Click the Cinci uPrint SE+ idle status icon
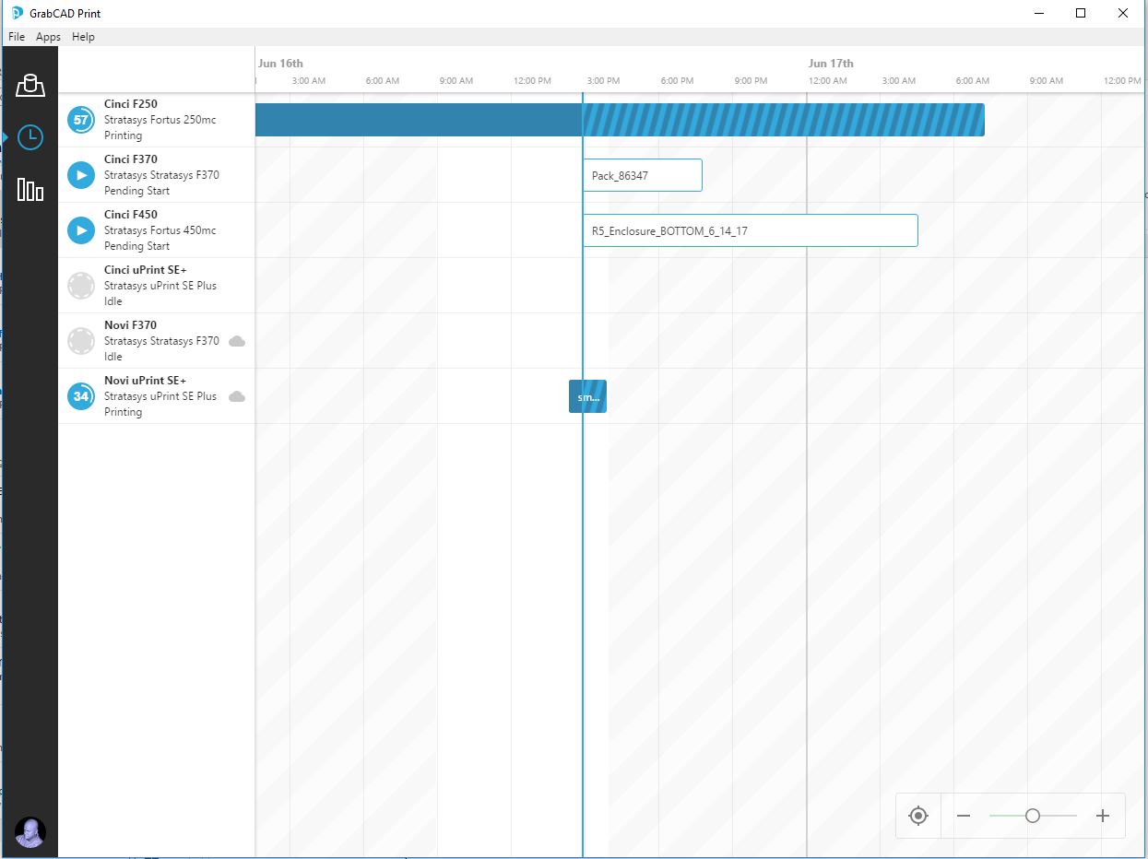 [x=81, y=286]
